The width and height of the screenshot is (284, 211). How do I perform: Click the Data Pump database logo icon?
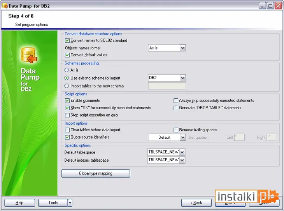click(x=29, y=55)
